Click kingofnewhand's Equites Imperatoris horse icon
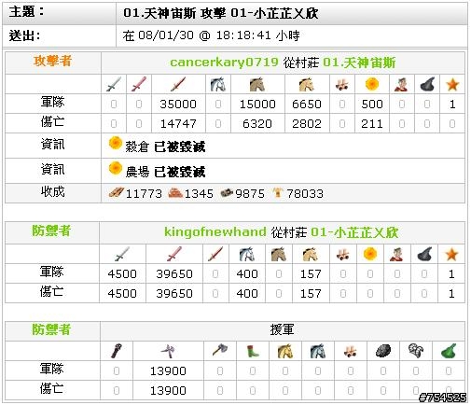Image resolution: width=471 pixels, height=405 pixels. (279, 254)
